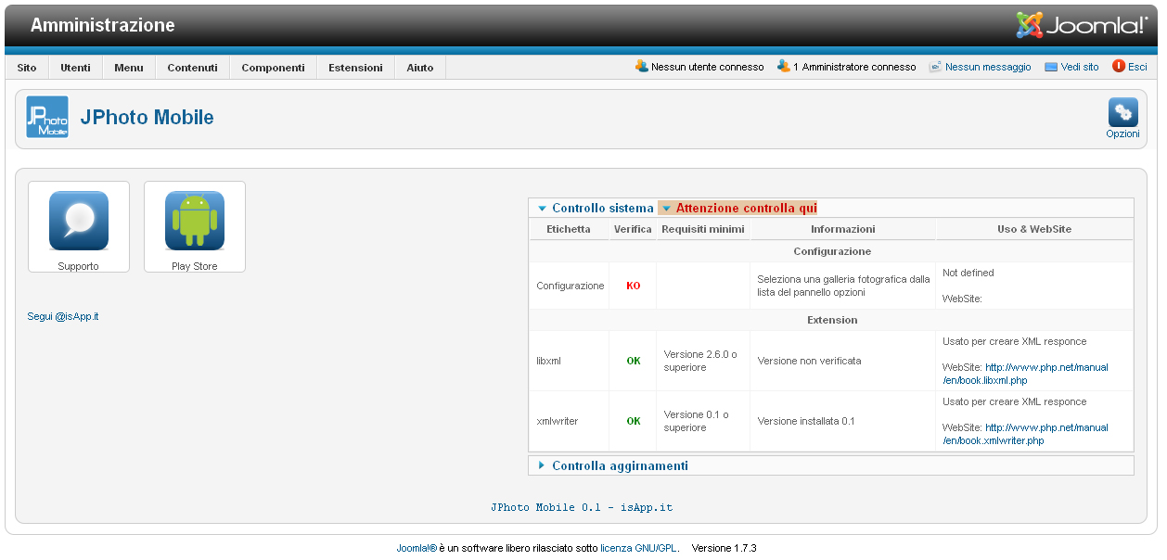The width and height of the screenshot is (1167, 560).
Task: Click the Vedi sito link
Action: [1080, 68]
